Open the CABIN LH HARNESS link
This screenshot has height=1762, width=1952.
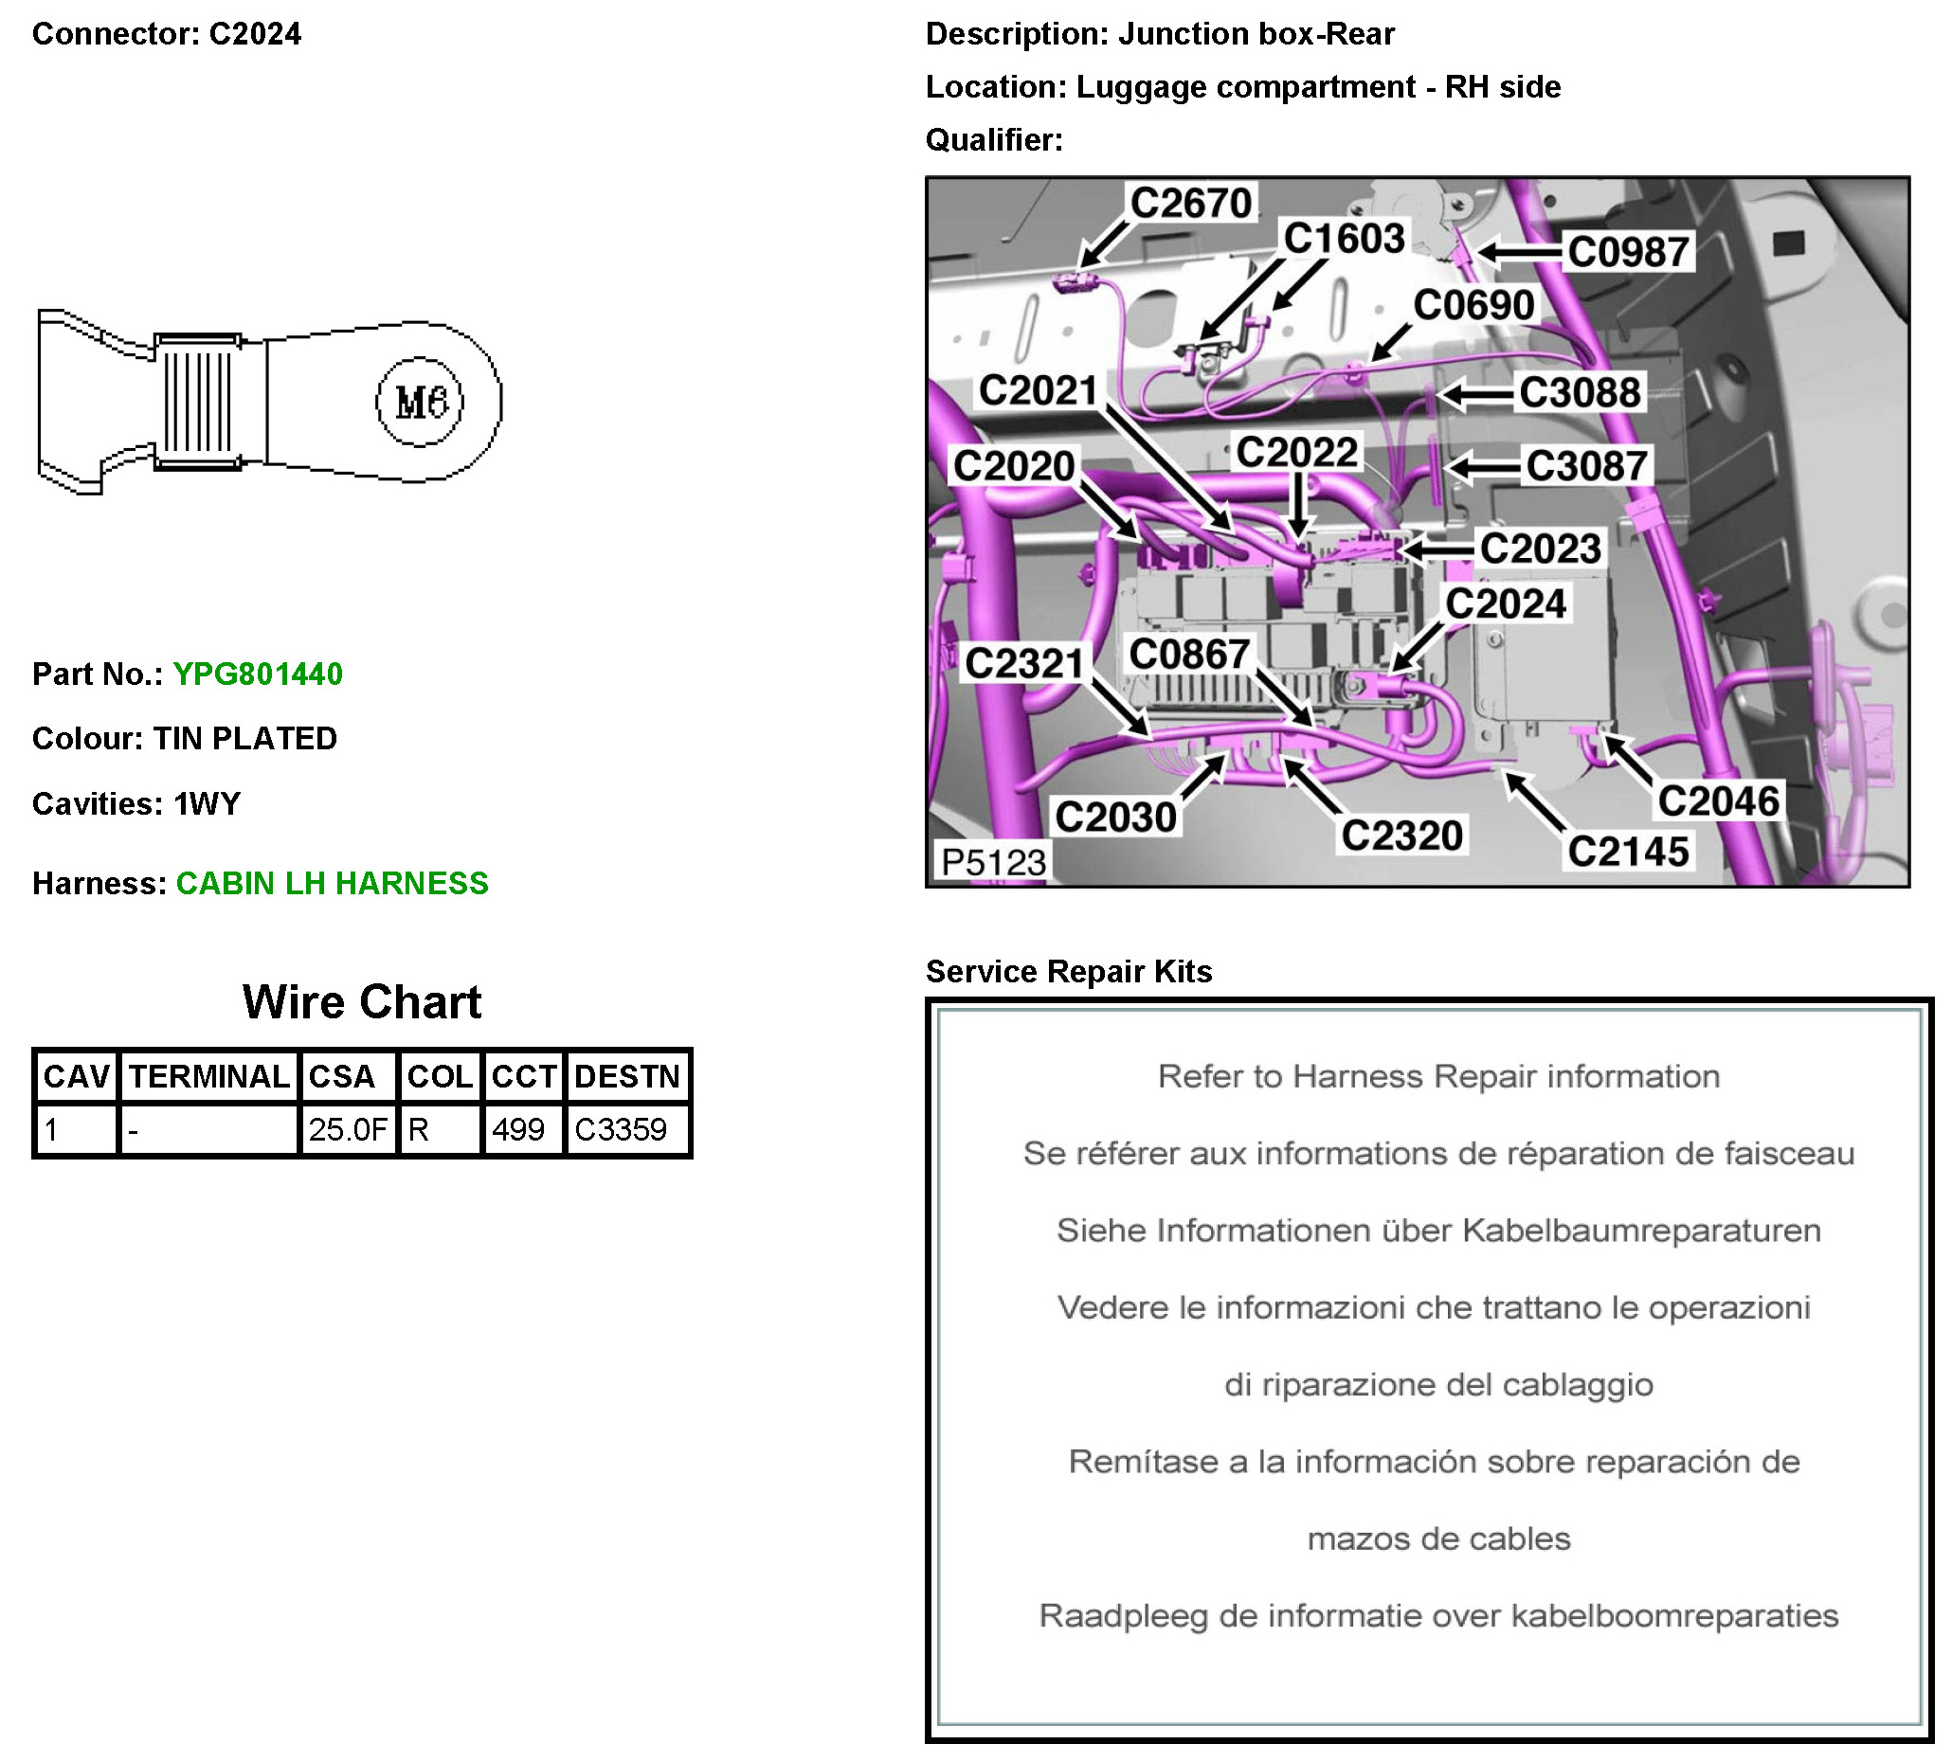[332, 883]
